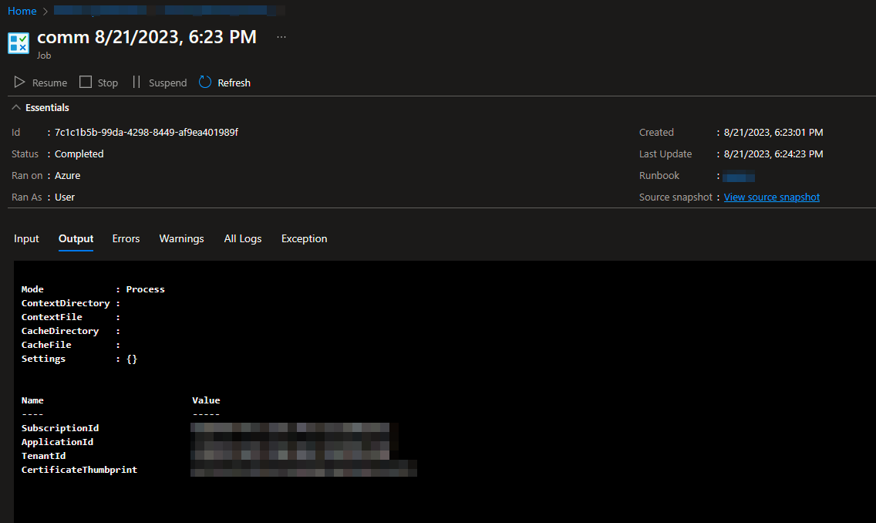Collapse the Essentials section

coord(40,107)
